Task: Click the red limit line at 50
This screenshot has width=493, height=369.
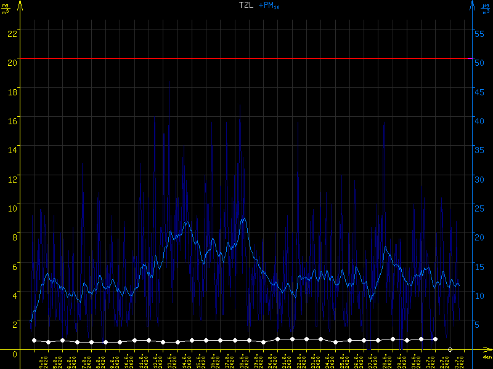Action: (x=246, y=58)
